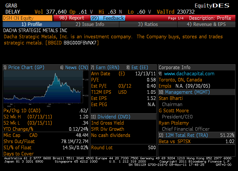
Task: Open the 1) Profile tab
Action: click(32, 24)
